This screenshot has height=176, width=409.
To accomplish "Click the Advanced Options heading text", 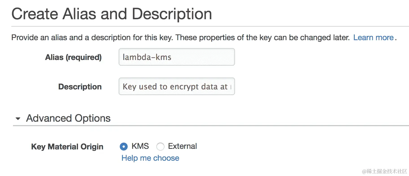I will (x=68, y=118).
